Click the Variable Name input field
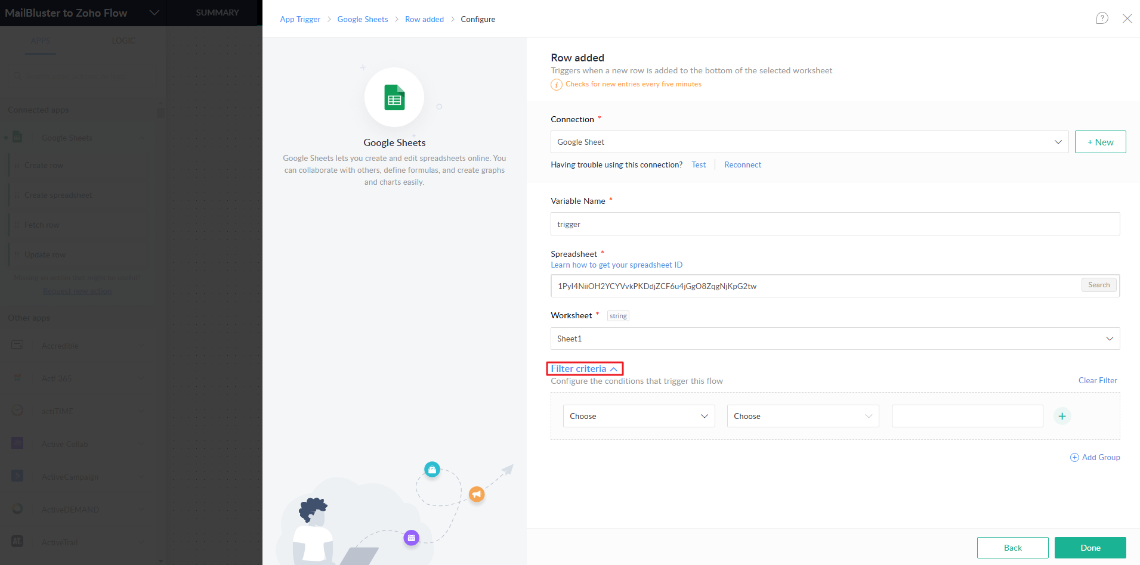1140x565 pixels. tap(835, 224)
